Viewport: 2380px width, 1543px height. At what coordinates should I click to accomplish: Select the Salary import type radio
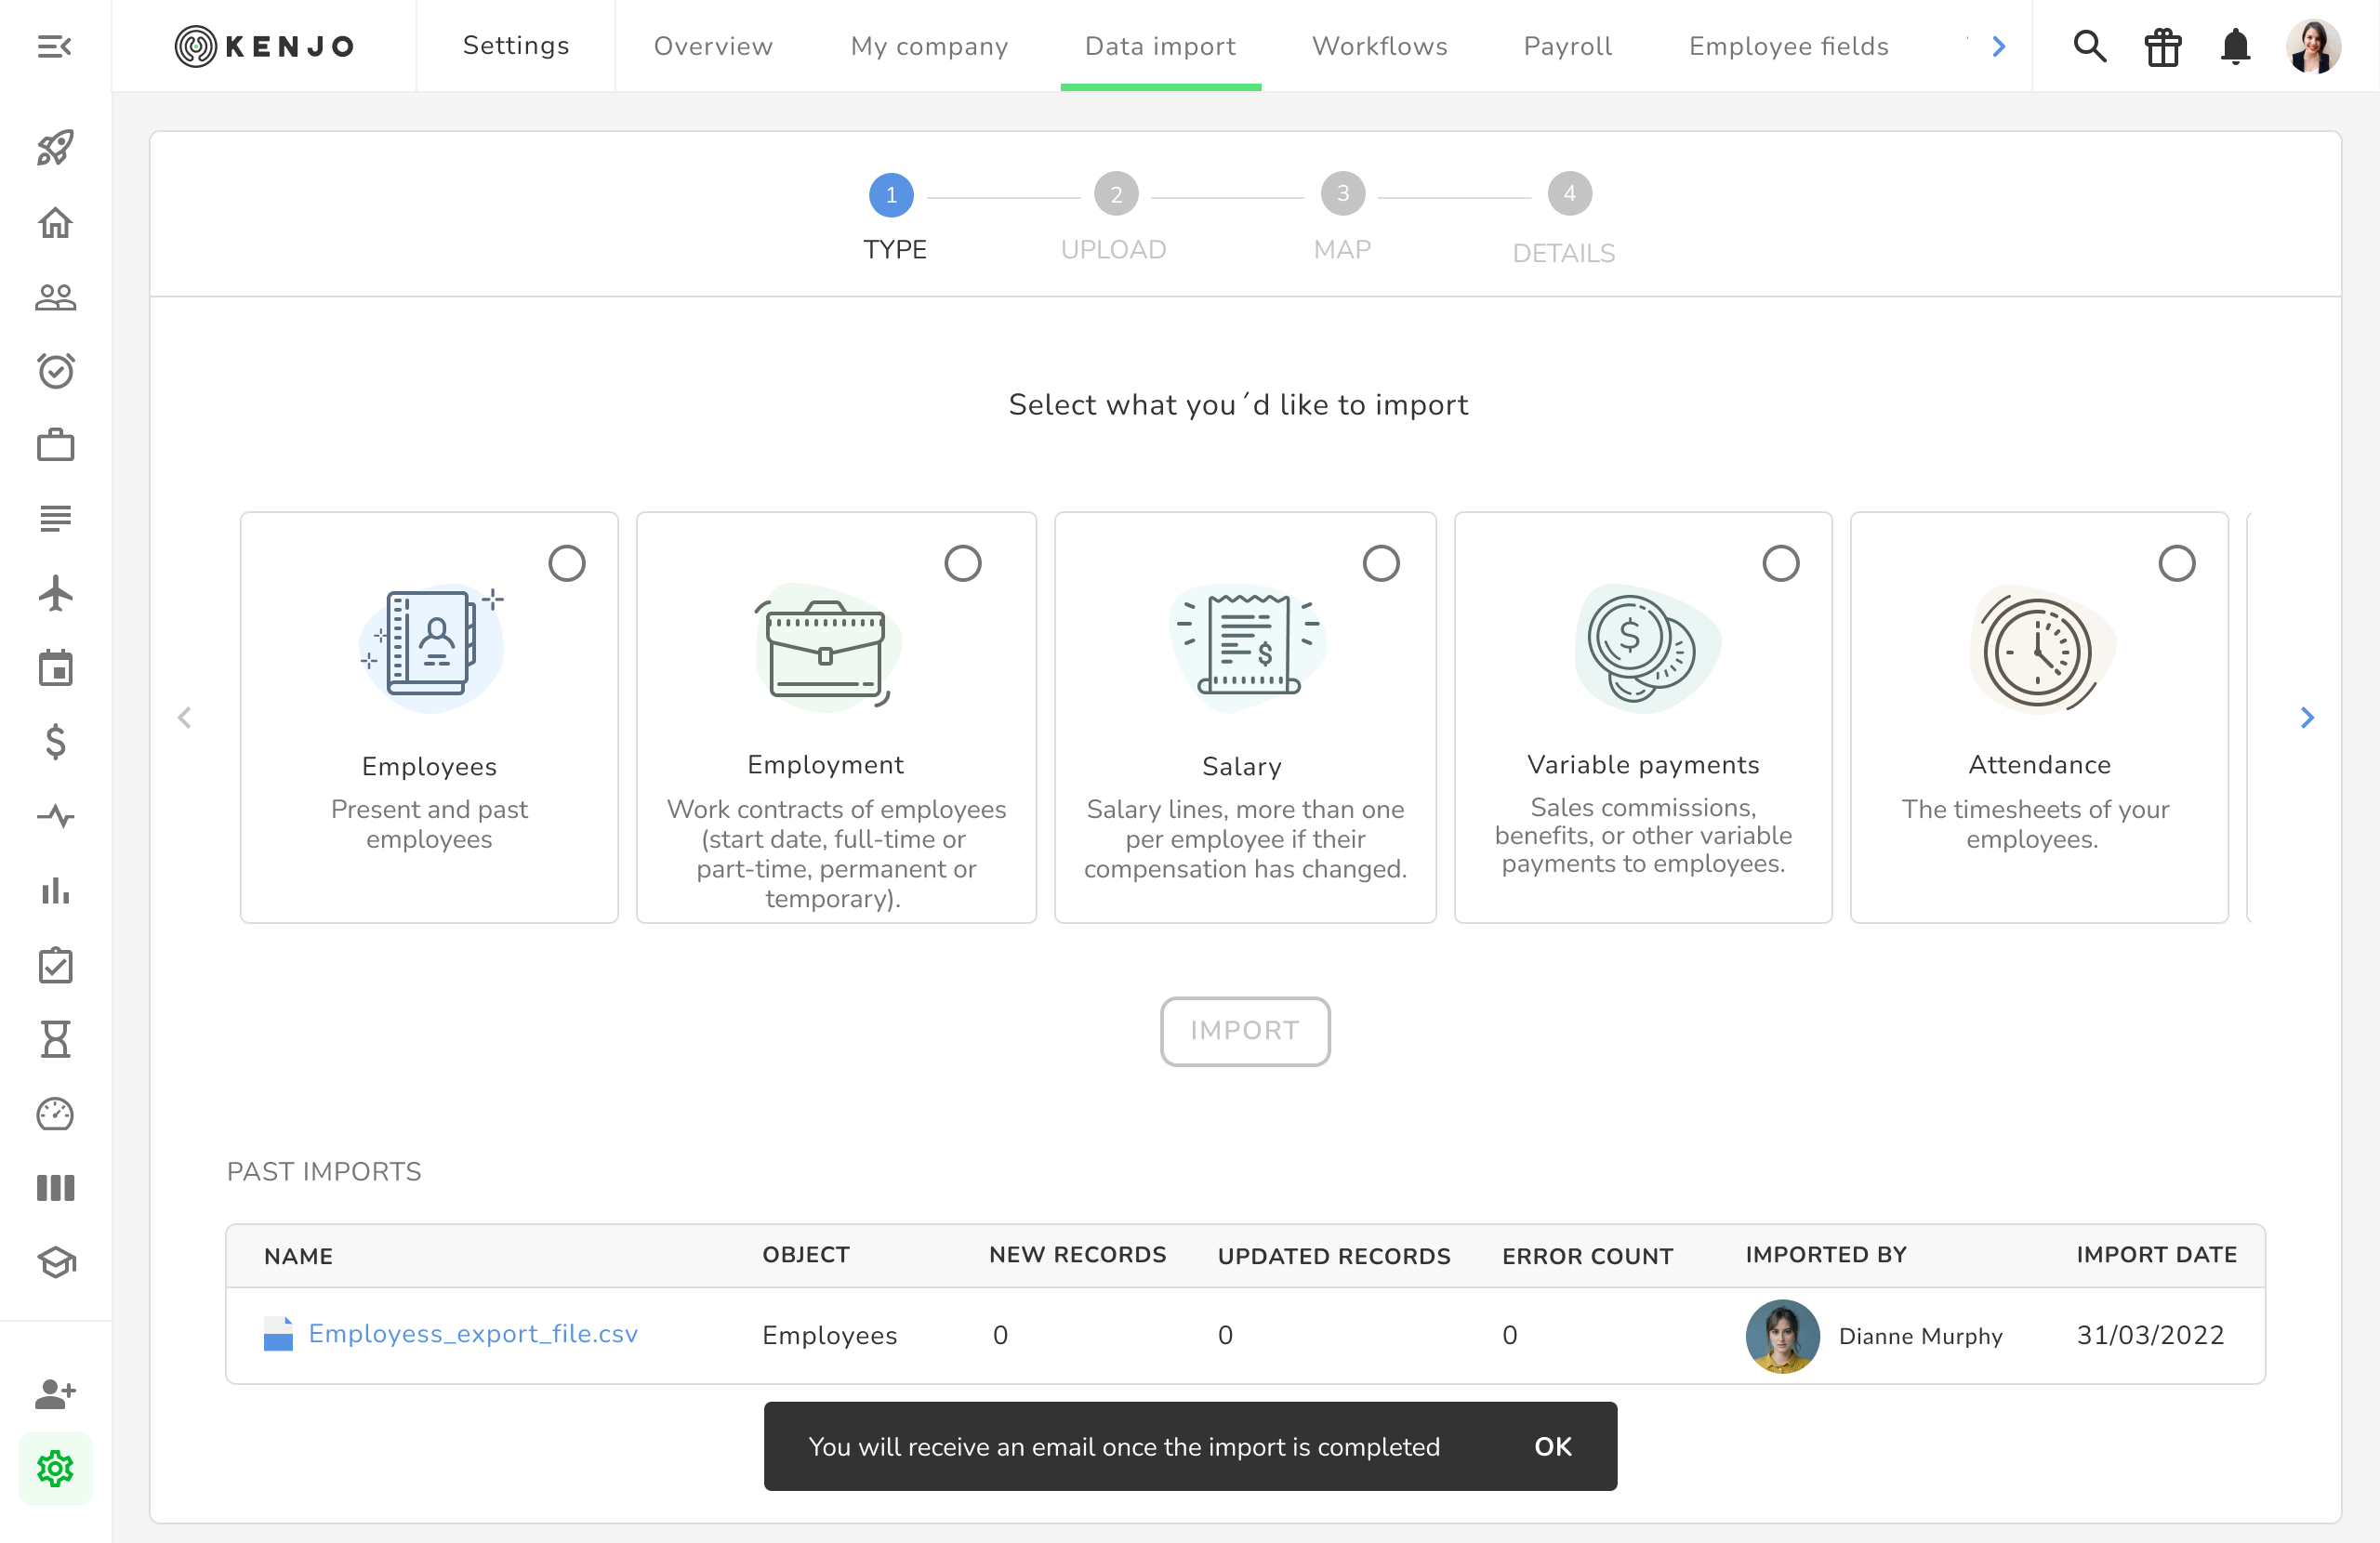(1381, 563)
